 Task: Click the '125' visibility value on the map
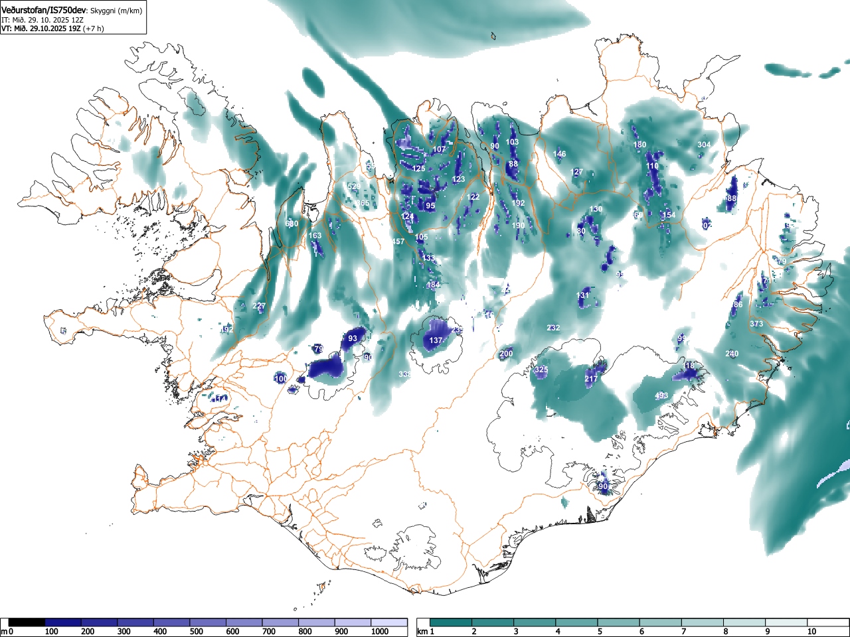(x=418, y=169)
